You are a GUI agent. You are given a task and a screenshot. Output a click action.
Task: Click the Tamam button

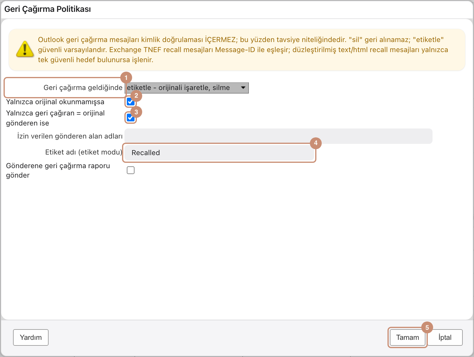pos(408,337)
